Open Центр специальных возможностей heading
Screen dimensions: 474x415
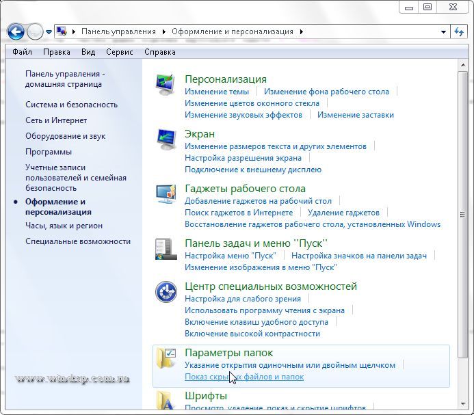click(271, 286)
